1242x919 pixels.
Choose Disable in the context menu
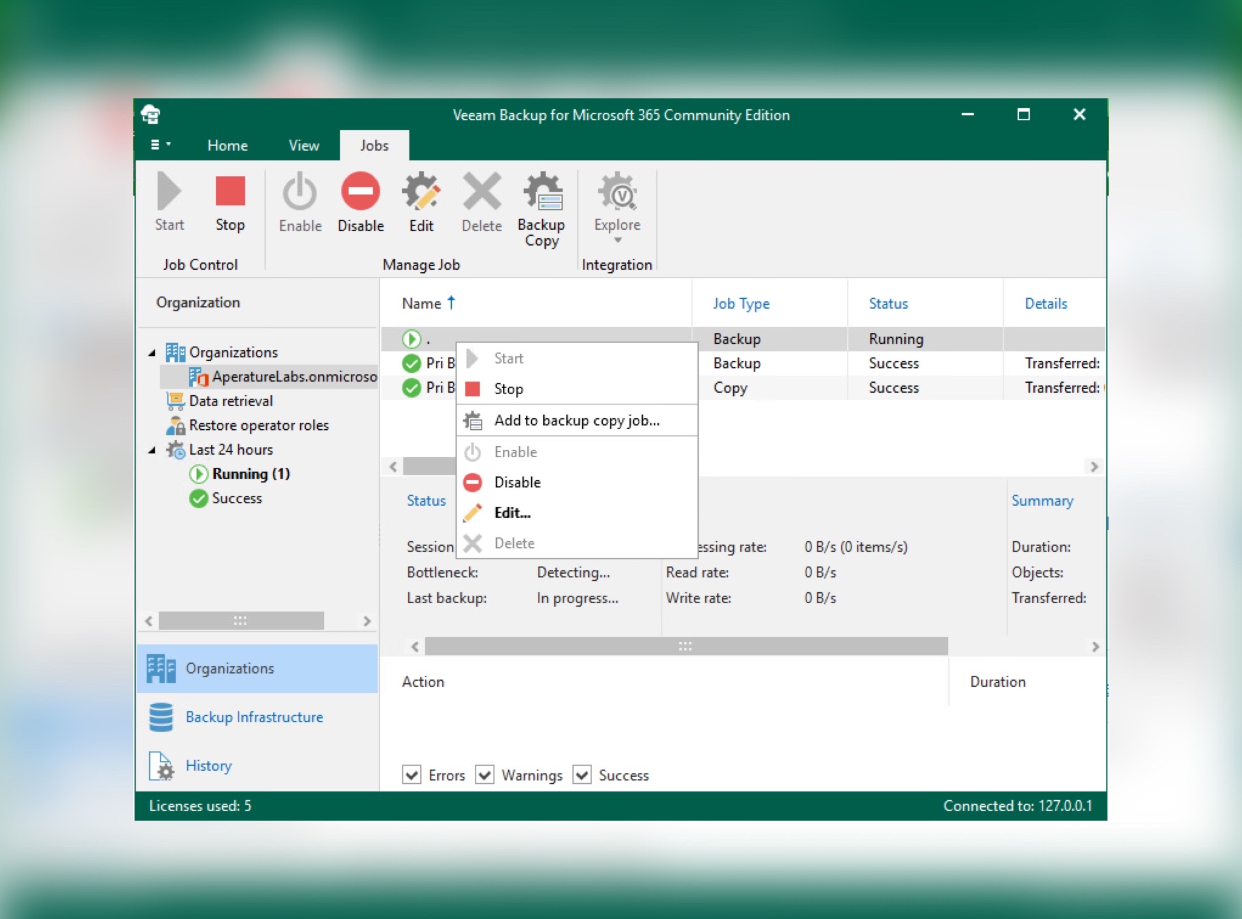click(x=577, y=482)
